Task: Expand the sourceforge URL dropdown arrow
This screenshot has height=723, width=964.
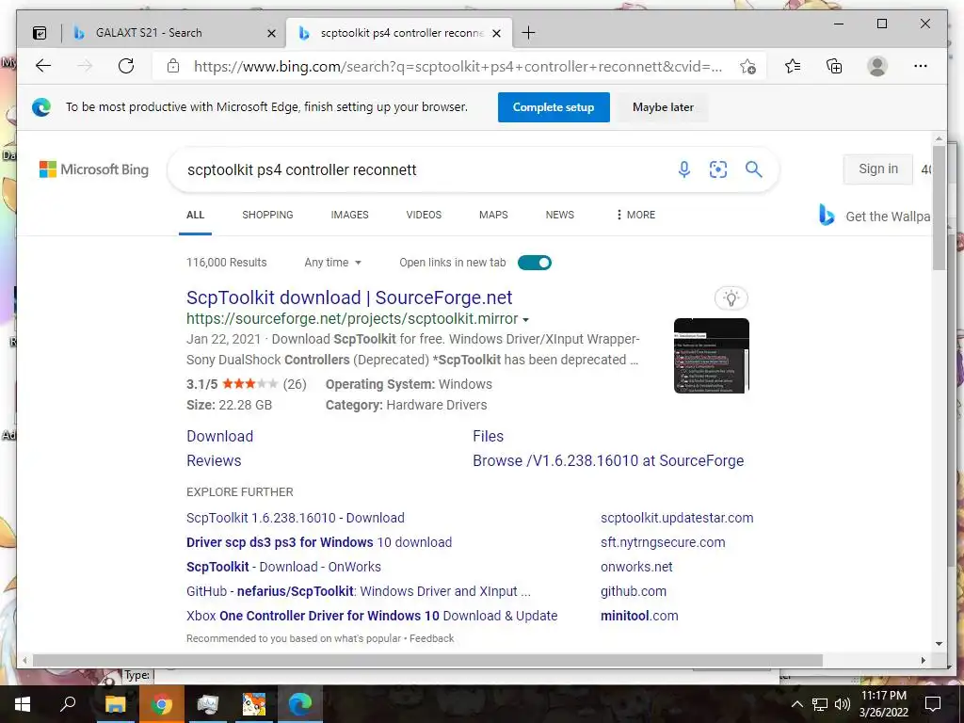Action: (x=525, y=320)
